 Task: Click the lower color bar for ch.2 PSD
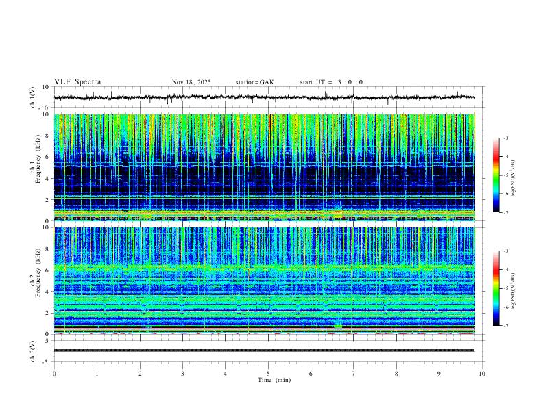tap(496, 288)
